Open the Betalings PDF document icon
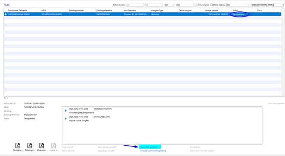This screenshot has width=285, height=156. tap(30, 145)
